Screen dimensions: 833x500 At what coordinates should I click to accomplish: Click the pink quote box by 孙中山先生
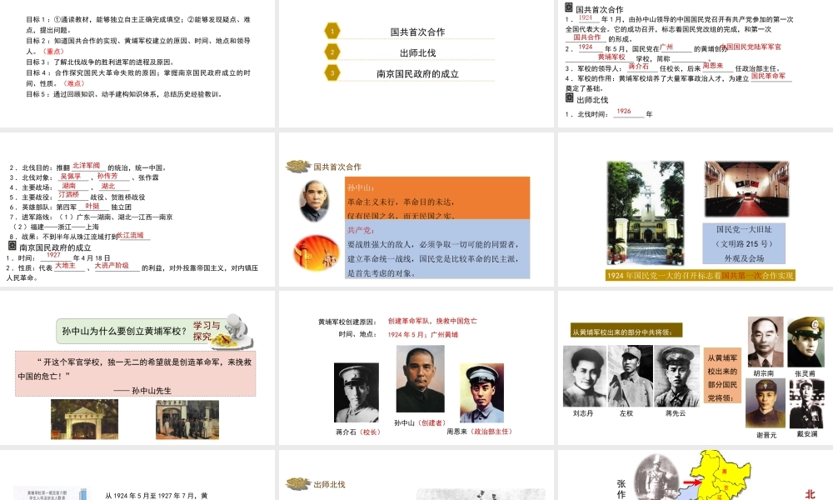(136, 373)
